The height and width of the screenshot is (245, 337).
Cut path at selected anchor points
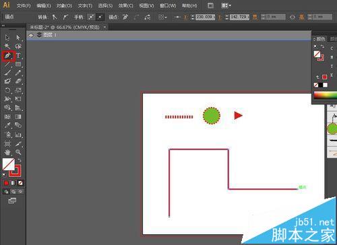click(x=147, y=17)
